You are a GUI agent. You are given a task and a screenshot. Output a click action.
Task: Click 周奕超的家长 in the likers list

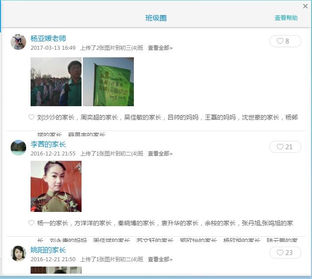tap(99, 117)
